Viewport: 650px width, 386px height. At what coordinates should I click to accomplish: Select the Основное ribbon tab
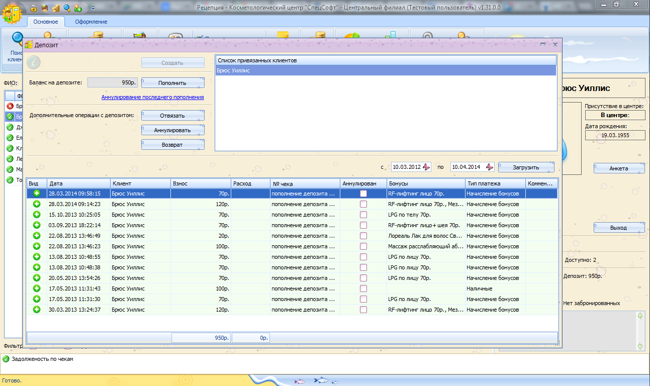(46, 22)
